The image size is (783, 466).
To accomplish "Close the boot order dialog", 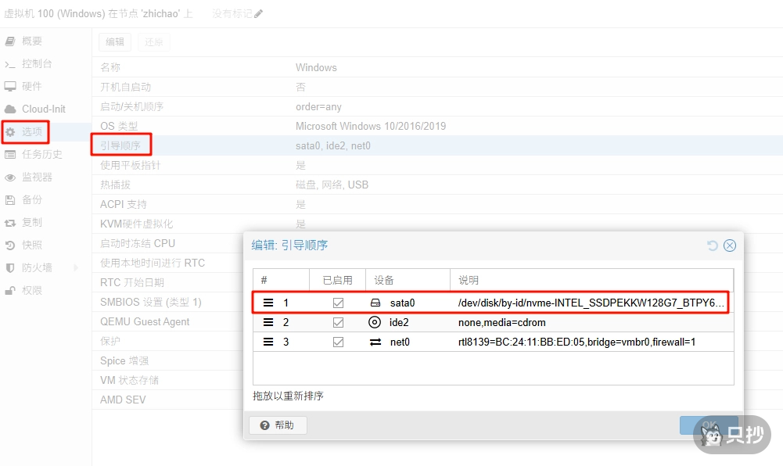I will click(x=730, y=246).
